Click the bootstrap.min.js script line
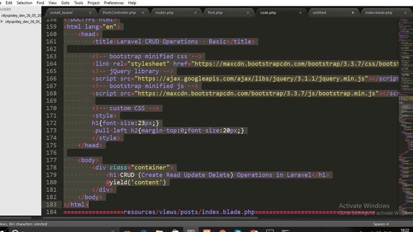Viewport: 413px width, 232px height. 245,93
